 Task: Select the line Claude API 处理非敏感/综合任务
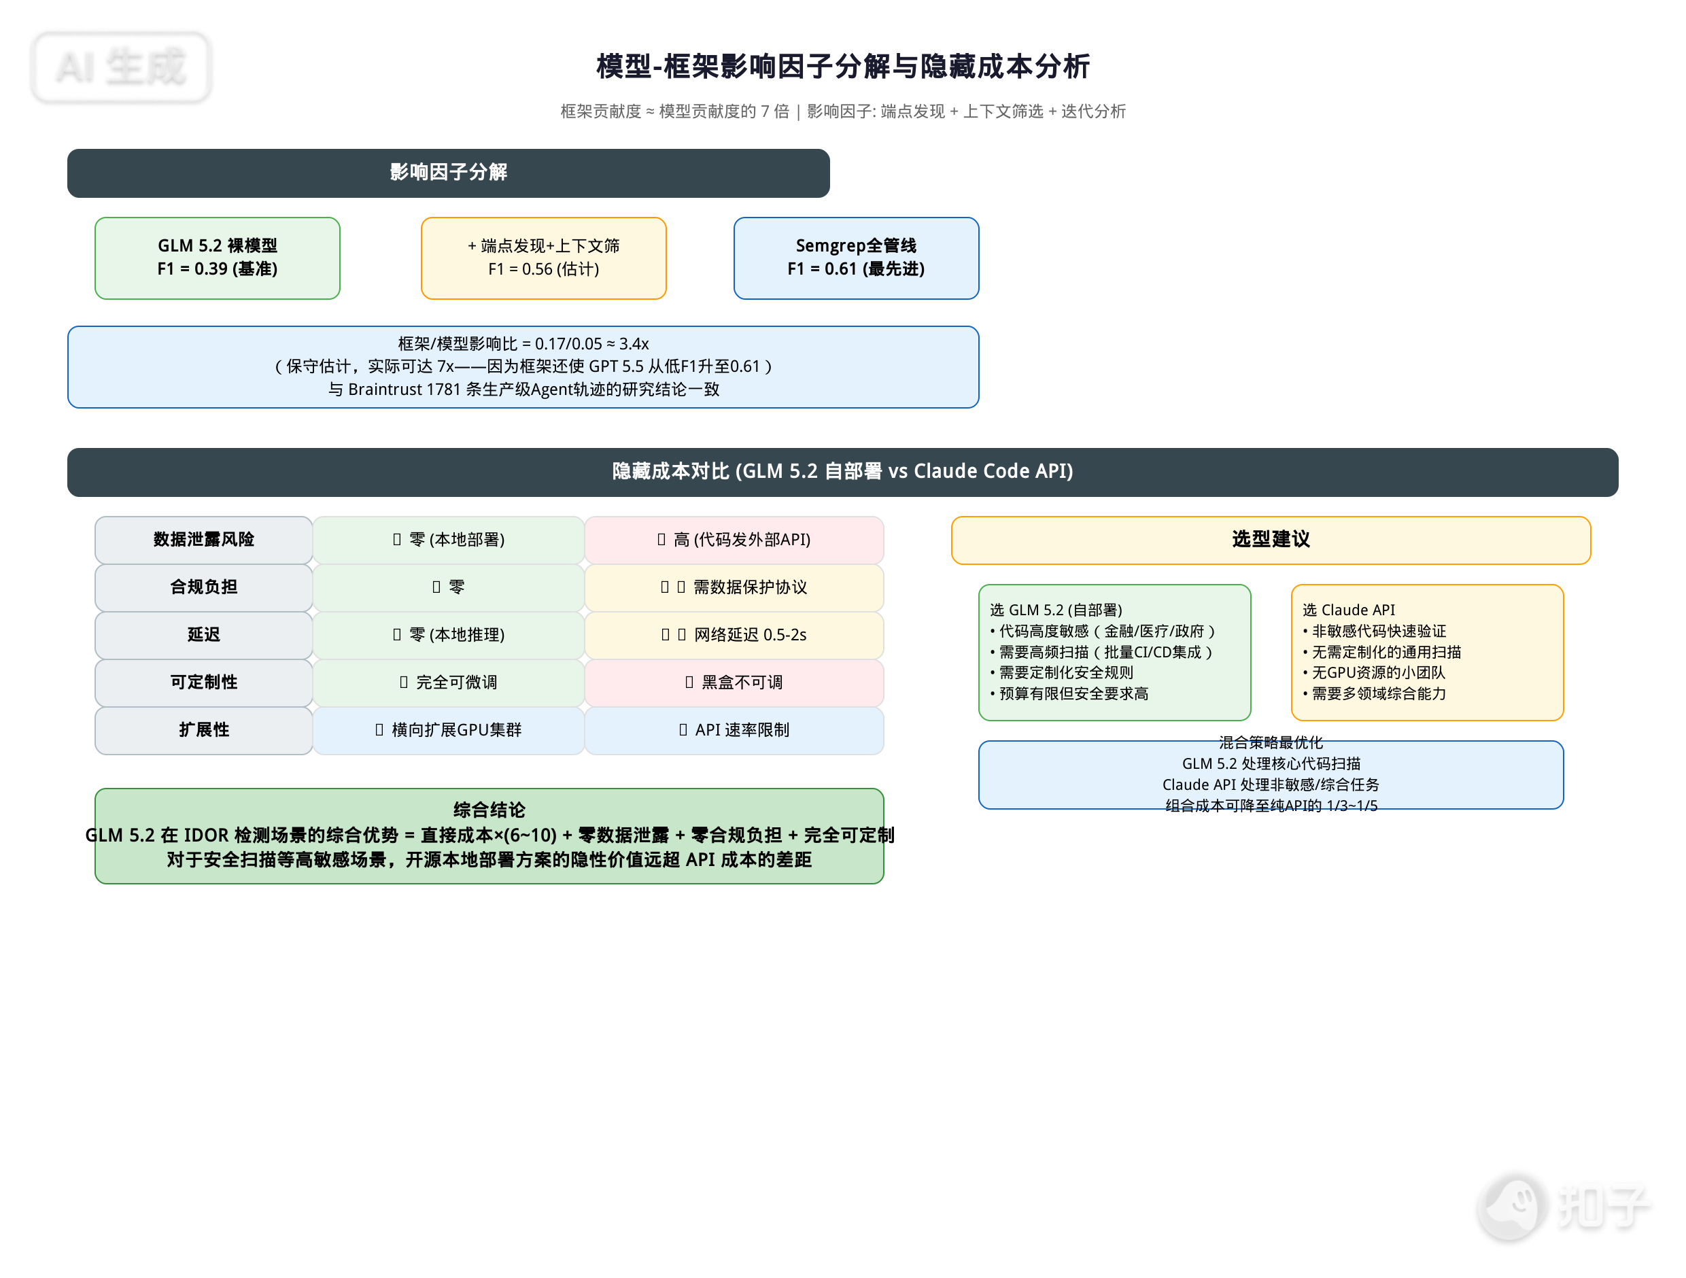[x=1271, y=785]
